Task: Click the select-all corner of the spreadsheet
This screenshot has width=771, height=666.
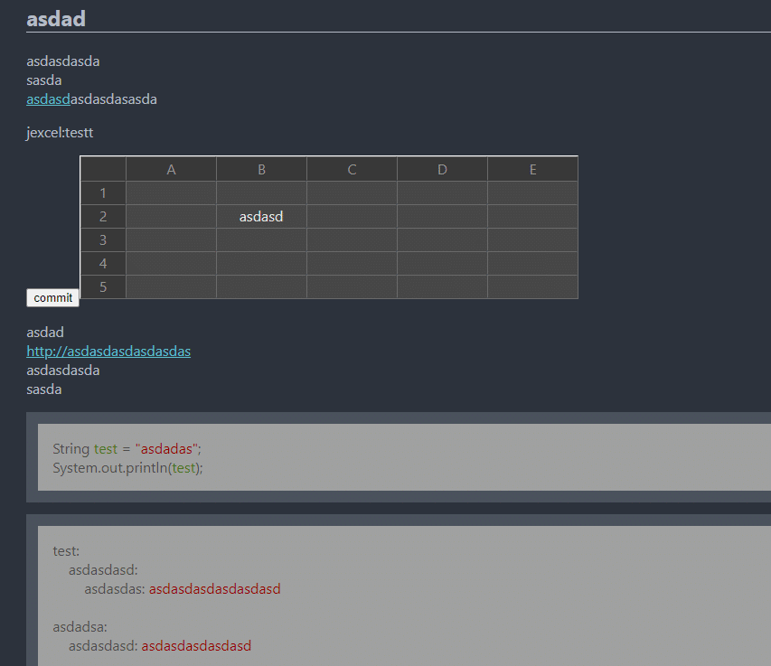Action: click(x=103, y=170)
